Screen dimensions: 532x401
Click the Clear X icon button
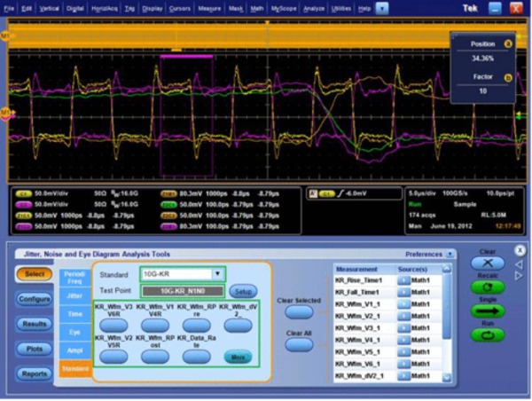point(487,264)
